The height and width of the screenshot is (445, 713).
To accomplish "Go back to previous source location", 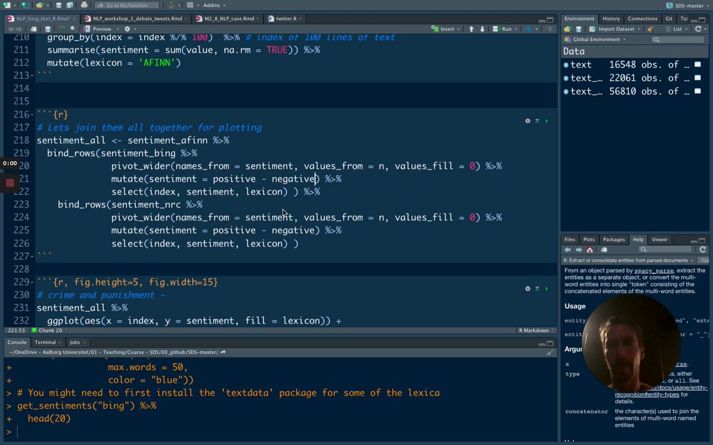I will click(10, 29).
